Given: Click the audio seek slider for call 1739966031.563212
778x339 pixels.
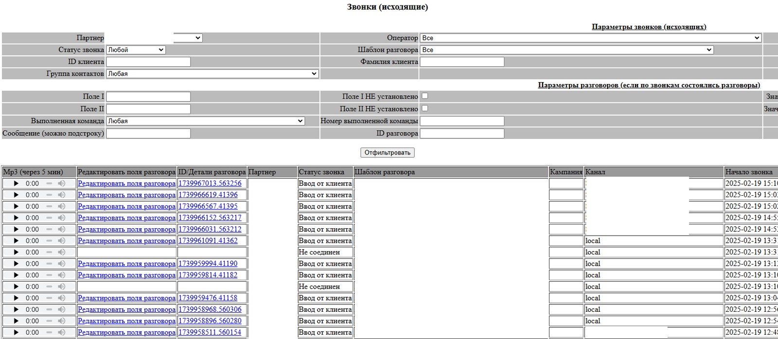Looking at the screenshot, I should [49, 229].
